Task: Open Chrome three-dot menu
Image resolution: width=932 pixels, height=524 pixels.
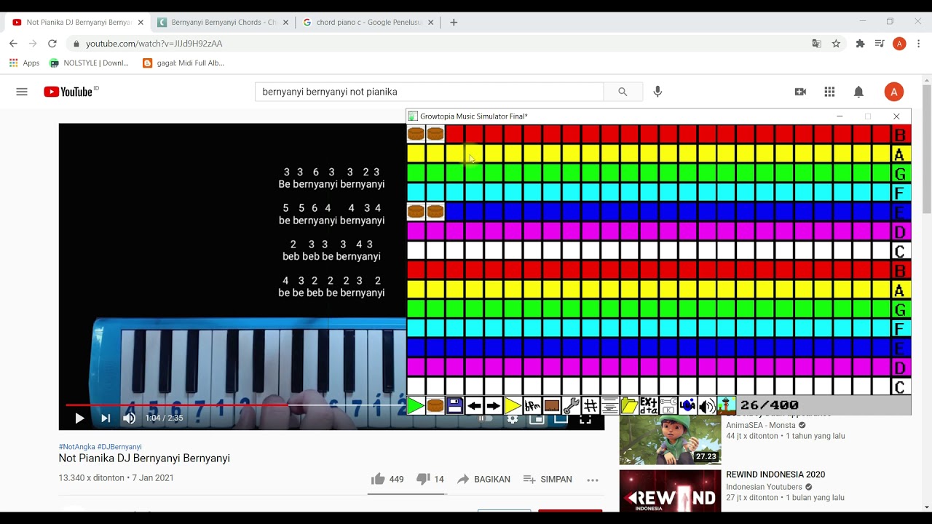Action: (918, 44)
